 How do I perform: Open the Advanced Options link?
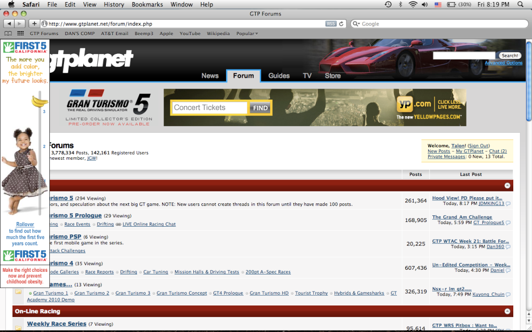coord(503,63)
